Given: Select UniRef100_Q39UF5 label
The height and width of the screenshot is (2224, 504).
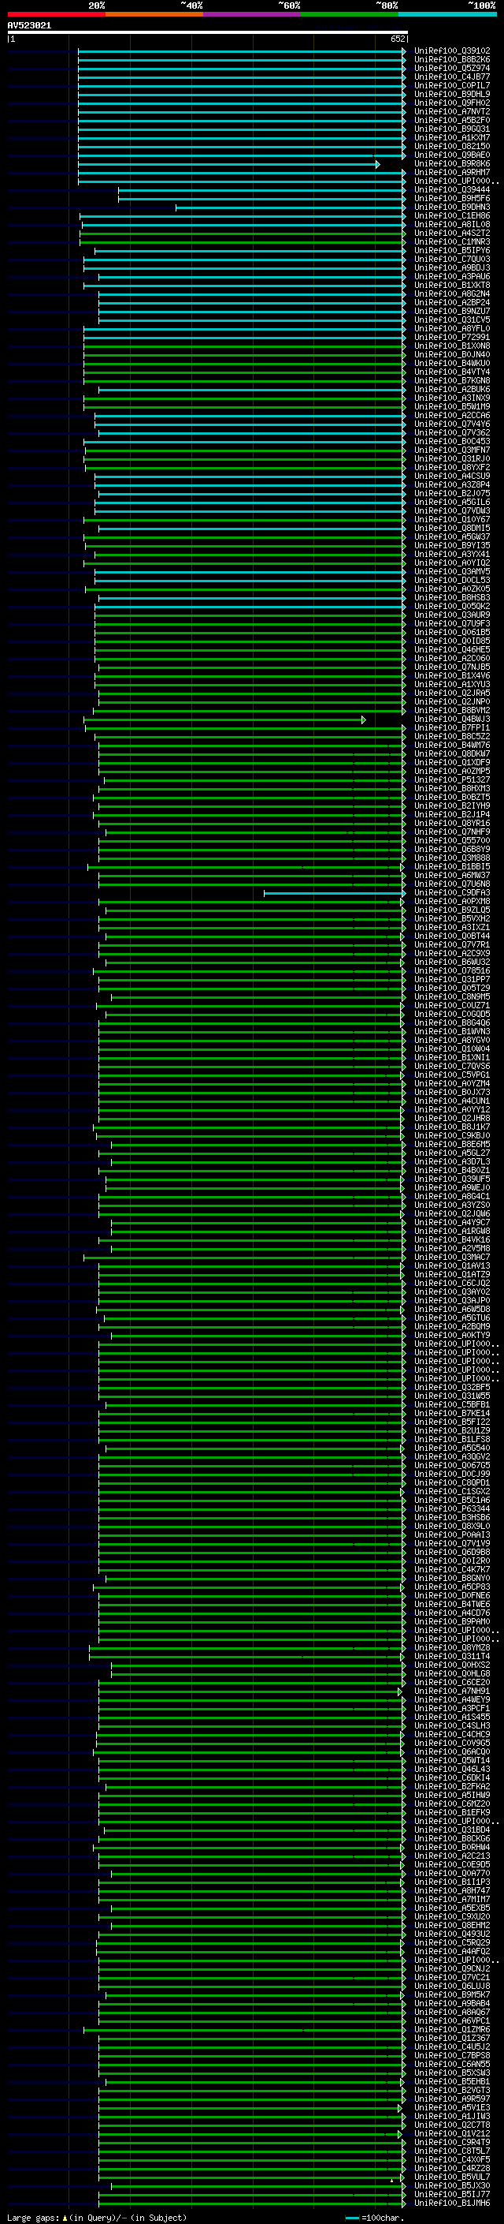Looking at the screenshot, I should pyautogui.click(x=452, y=1179).
